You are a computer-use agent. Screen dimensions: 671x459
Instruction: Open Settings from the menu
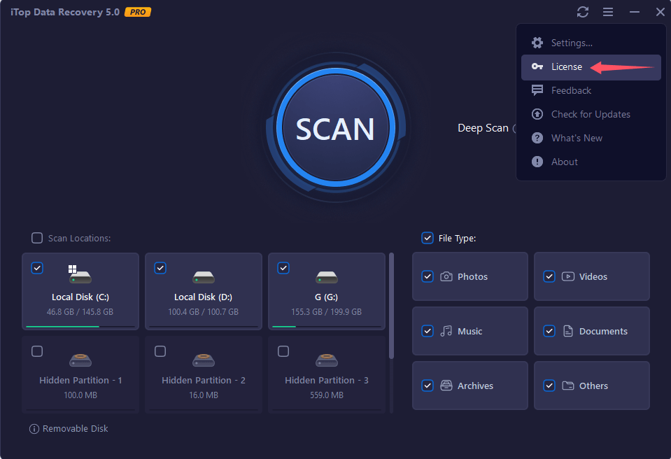coord(571,43)
